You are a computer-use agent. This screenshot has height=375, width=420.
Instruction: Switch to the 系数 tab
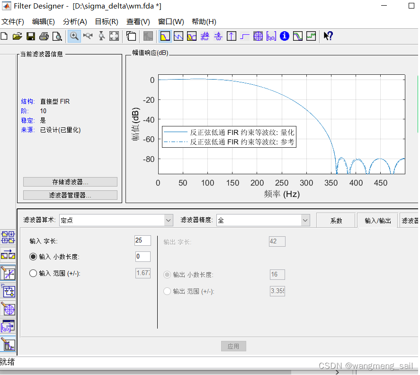[336, 221]
